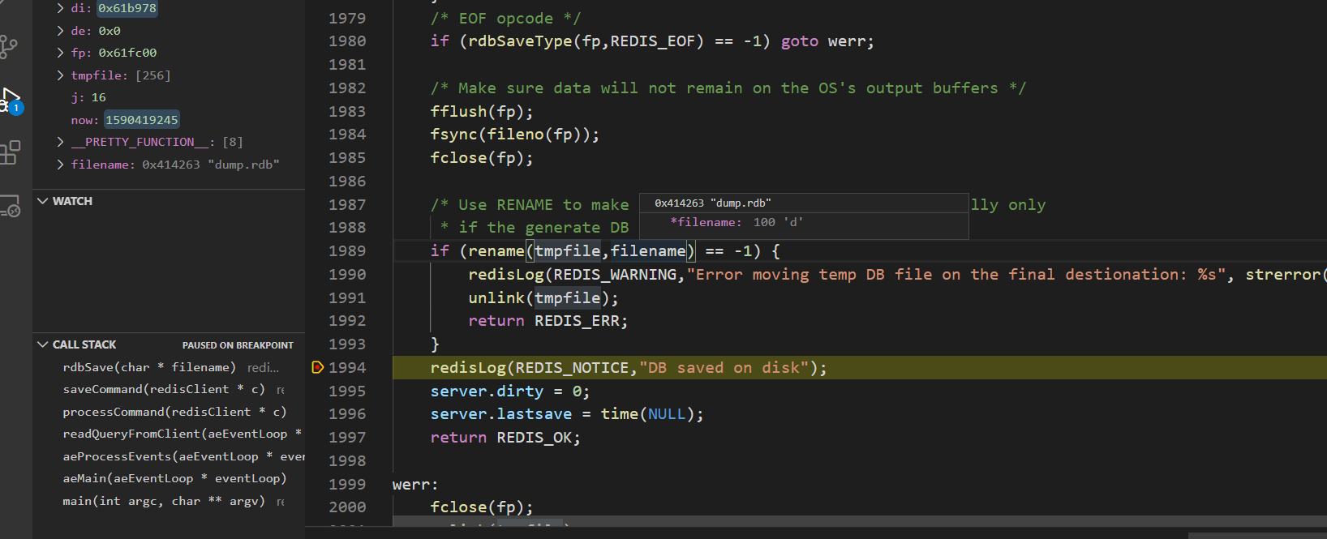The image size is (1327, 539).
Task: Expand the filename variable
Action: 60,165
